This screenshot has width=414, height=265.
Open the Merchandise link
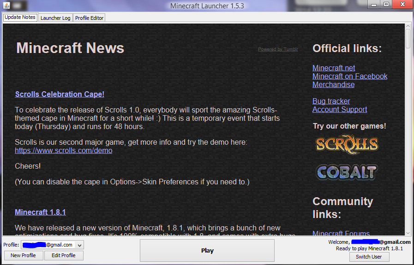pos(334,85)
